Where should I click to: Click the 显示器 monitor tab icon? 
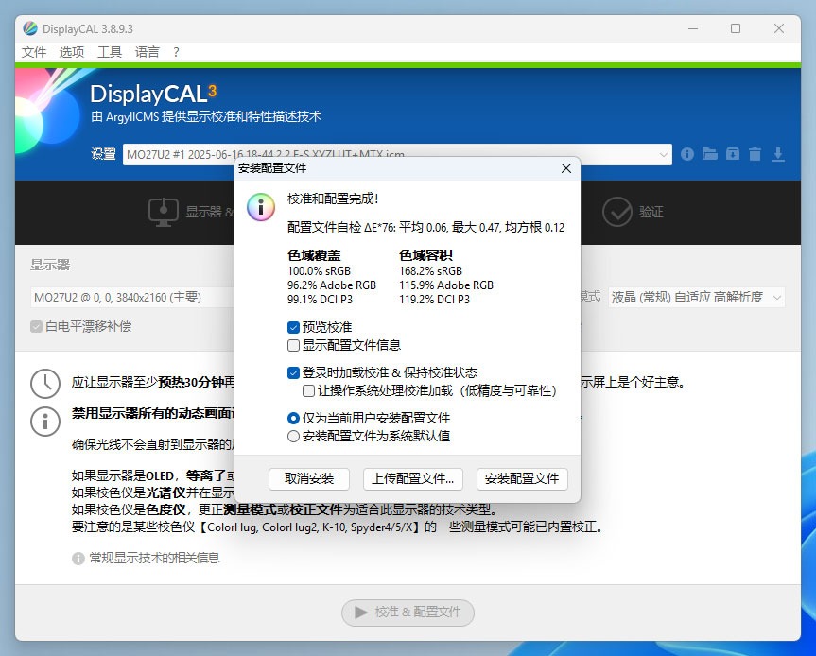click(x=163, y=212)
